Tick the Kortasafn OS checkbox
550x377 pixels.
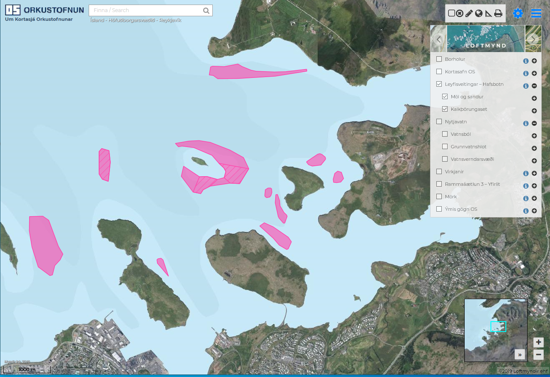(x=439, y=72)
